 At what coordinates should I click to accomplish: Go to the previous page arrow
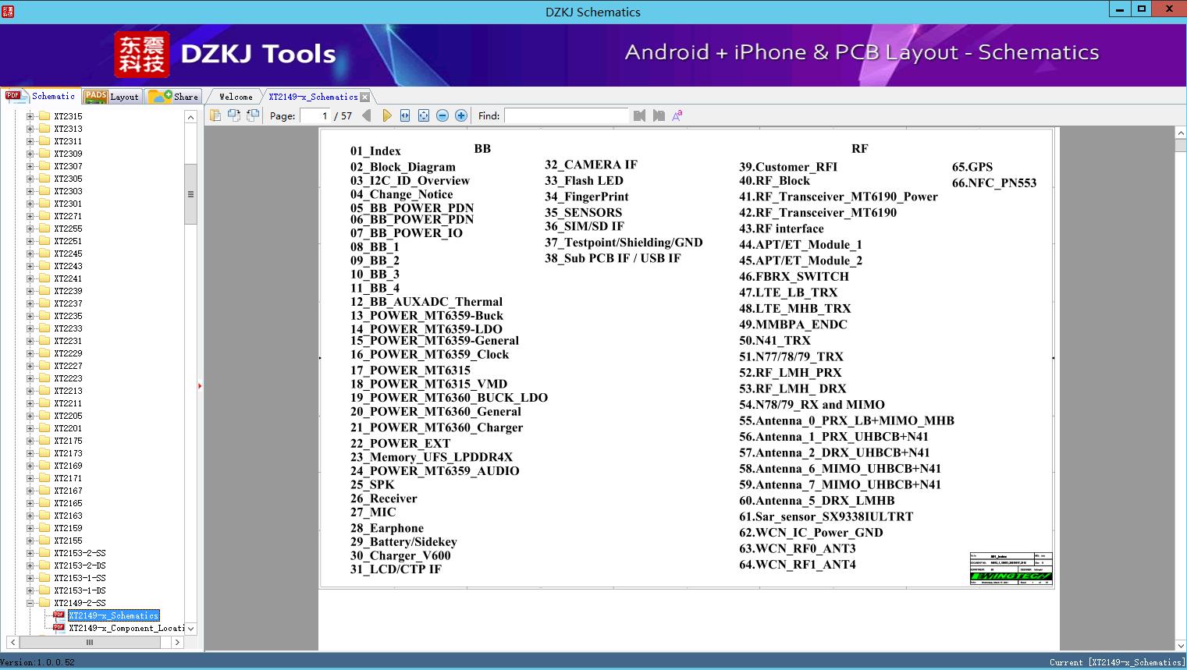367,115
